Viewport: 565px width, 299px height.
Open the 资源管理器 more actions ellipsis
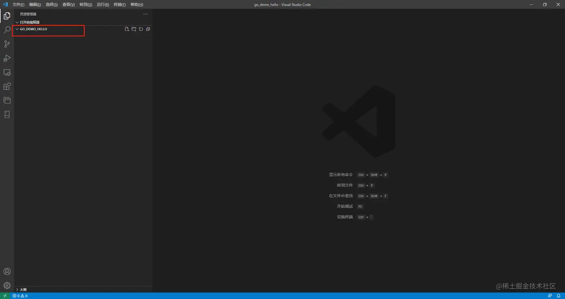pyautogui.click(x=145, y=14)
